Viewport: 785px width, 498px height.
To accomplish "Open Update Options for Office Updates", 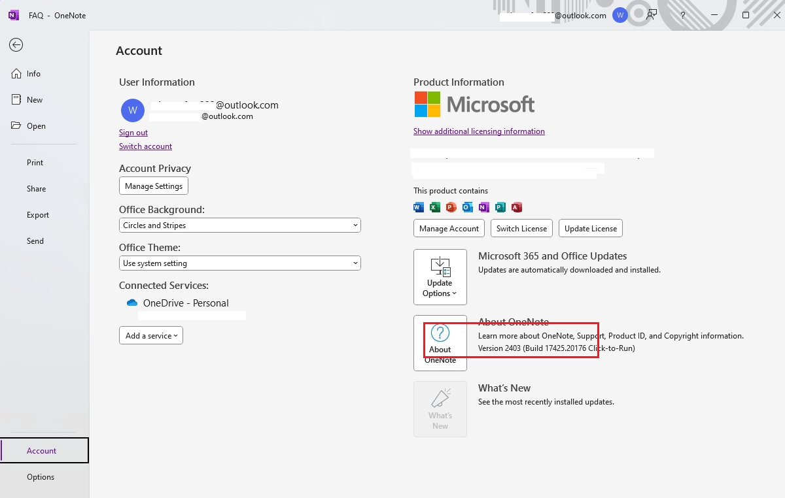I will (x=440, y=276).
